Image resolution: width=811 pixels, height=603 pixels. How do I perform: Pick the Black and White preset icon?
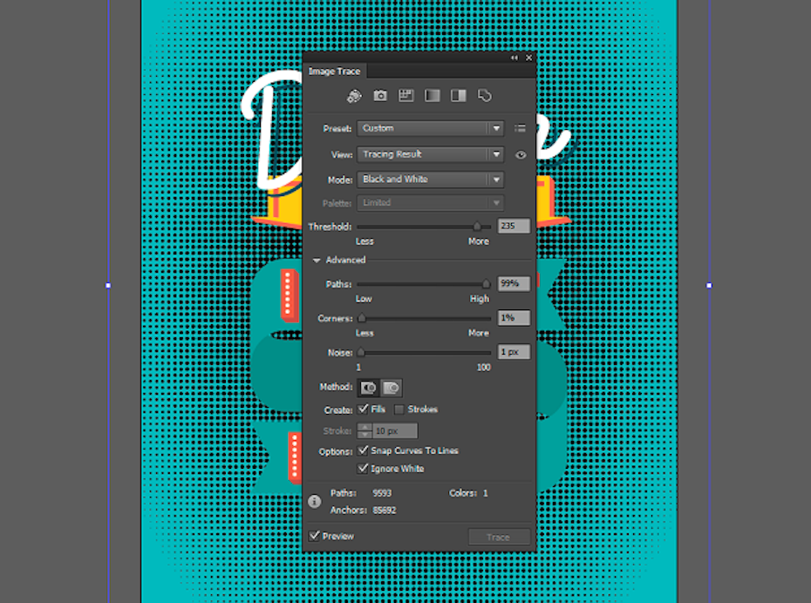point(459,96)
